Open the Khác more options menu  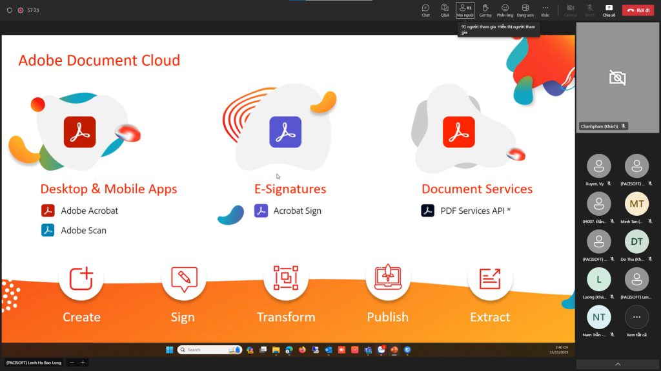point(545,10)
